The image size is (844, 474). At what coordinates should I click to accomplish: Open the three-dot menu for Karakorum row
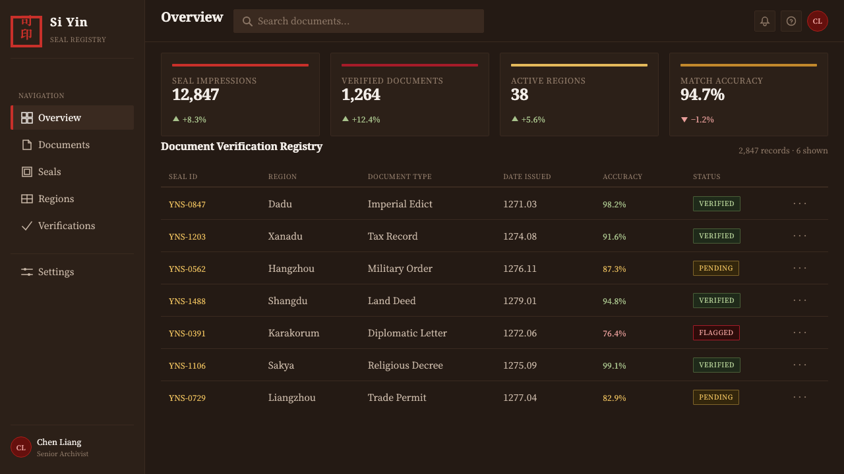coord(800,332)
